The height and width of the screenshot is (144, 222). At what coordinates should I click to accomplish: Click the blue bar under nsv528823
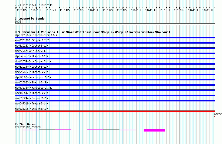click(115, 85)
